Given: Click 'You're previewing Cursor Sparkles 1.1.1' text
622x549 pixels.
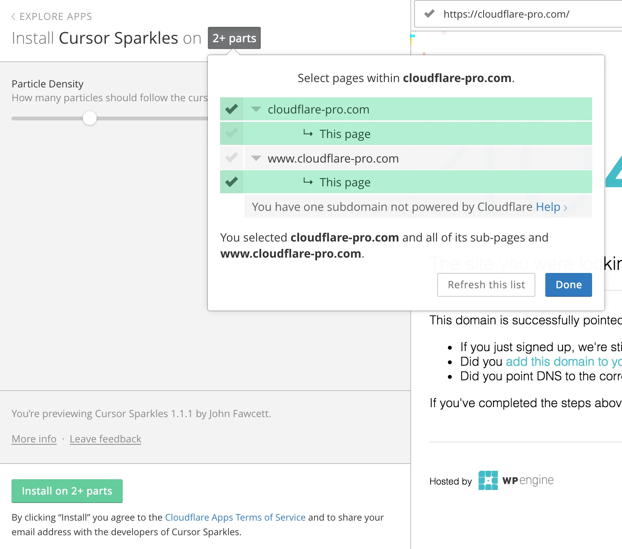Looking at the screenshot, I should point(141,414).
